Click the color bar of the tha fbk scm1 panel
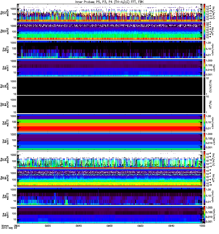This screenshot has width=219, height=234. coord(204,68)
